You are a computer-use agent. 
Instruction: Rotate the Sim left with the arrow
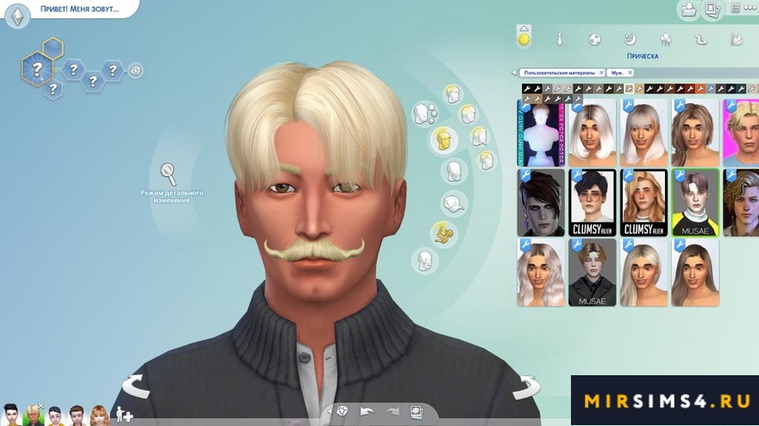135,386
